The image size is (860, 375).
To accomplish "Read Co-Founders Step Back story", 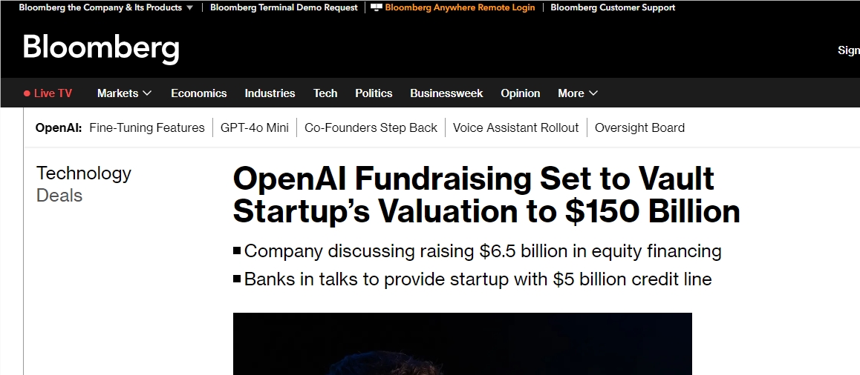I will pos(371,127).
